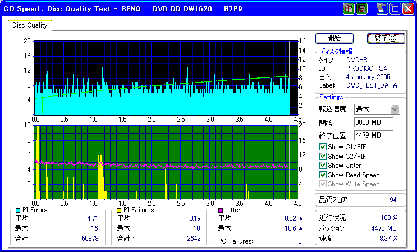Screen dimensions: 417x252
Task: Toggle Show C1/PIE checkbox
Action: point(323,146)
